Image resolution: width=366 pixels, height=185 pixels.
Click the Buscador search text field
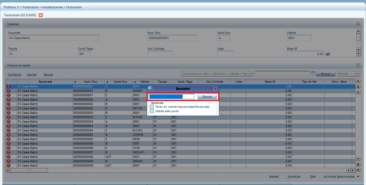[172, 97]
